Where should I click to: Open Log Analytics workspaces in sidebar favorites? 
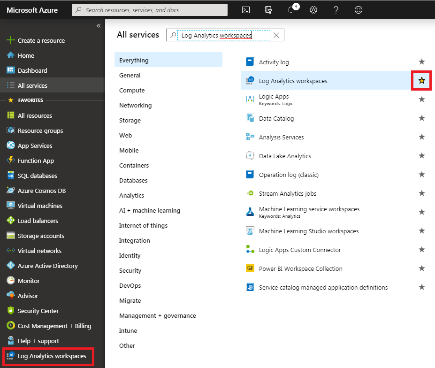(x=52, y=356)
